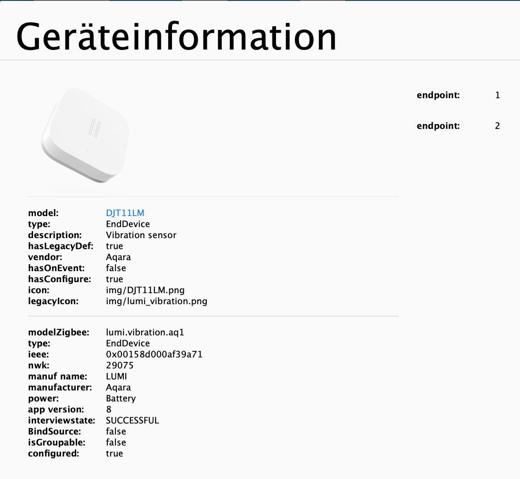The image size is (520, 479).
Task: Click the interviewstate value 'SUCCESSFUL'
Action: point(133,420)
